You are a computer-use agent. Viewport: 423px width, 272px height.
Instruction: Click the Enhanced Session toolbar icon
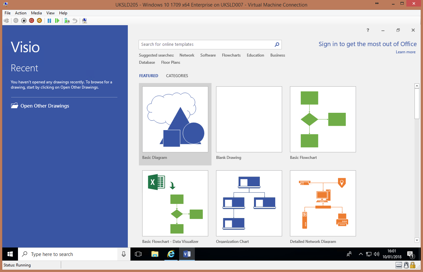85,21
